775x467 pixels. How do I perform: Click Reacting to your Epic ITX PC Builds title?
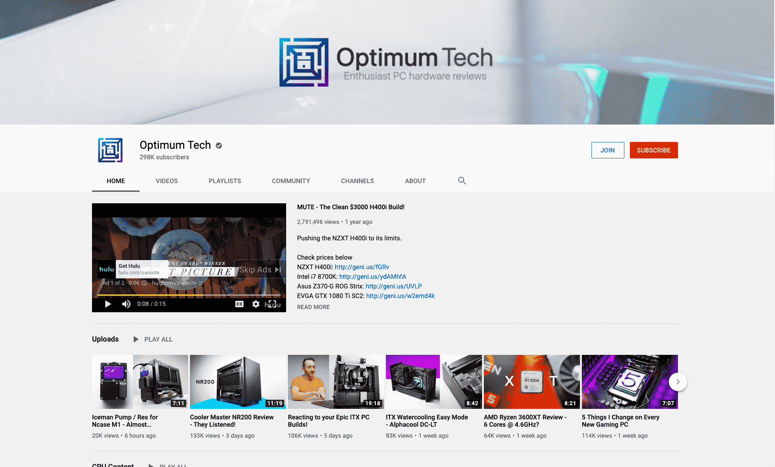[329, 421]
